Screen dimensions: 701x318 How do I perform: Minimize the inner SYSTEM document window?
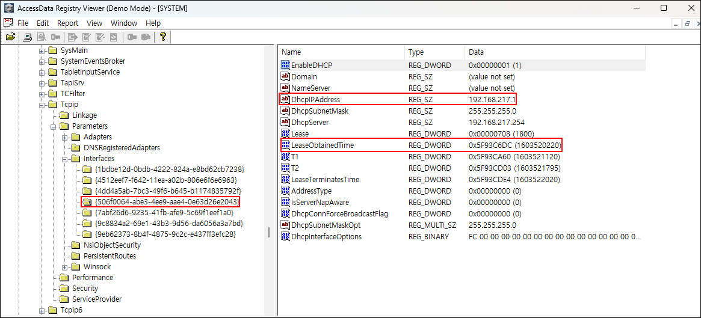(675, 23)
